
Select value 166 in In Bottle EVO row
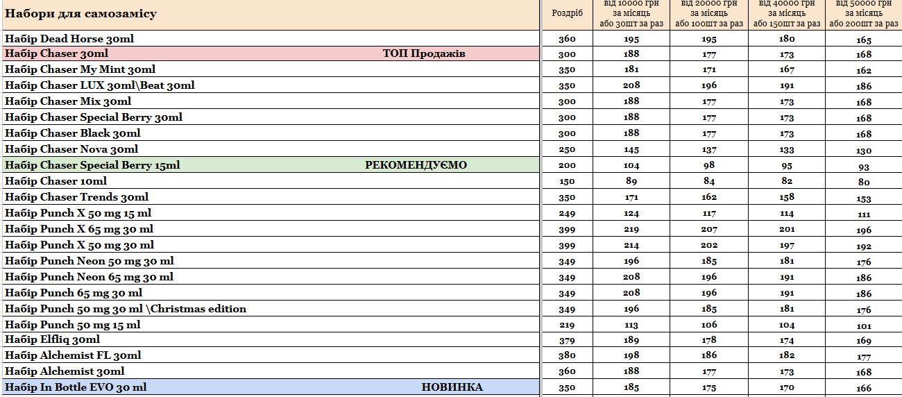pyautogui.click(x=864, y=389)
